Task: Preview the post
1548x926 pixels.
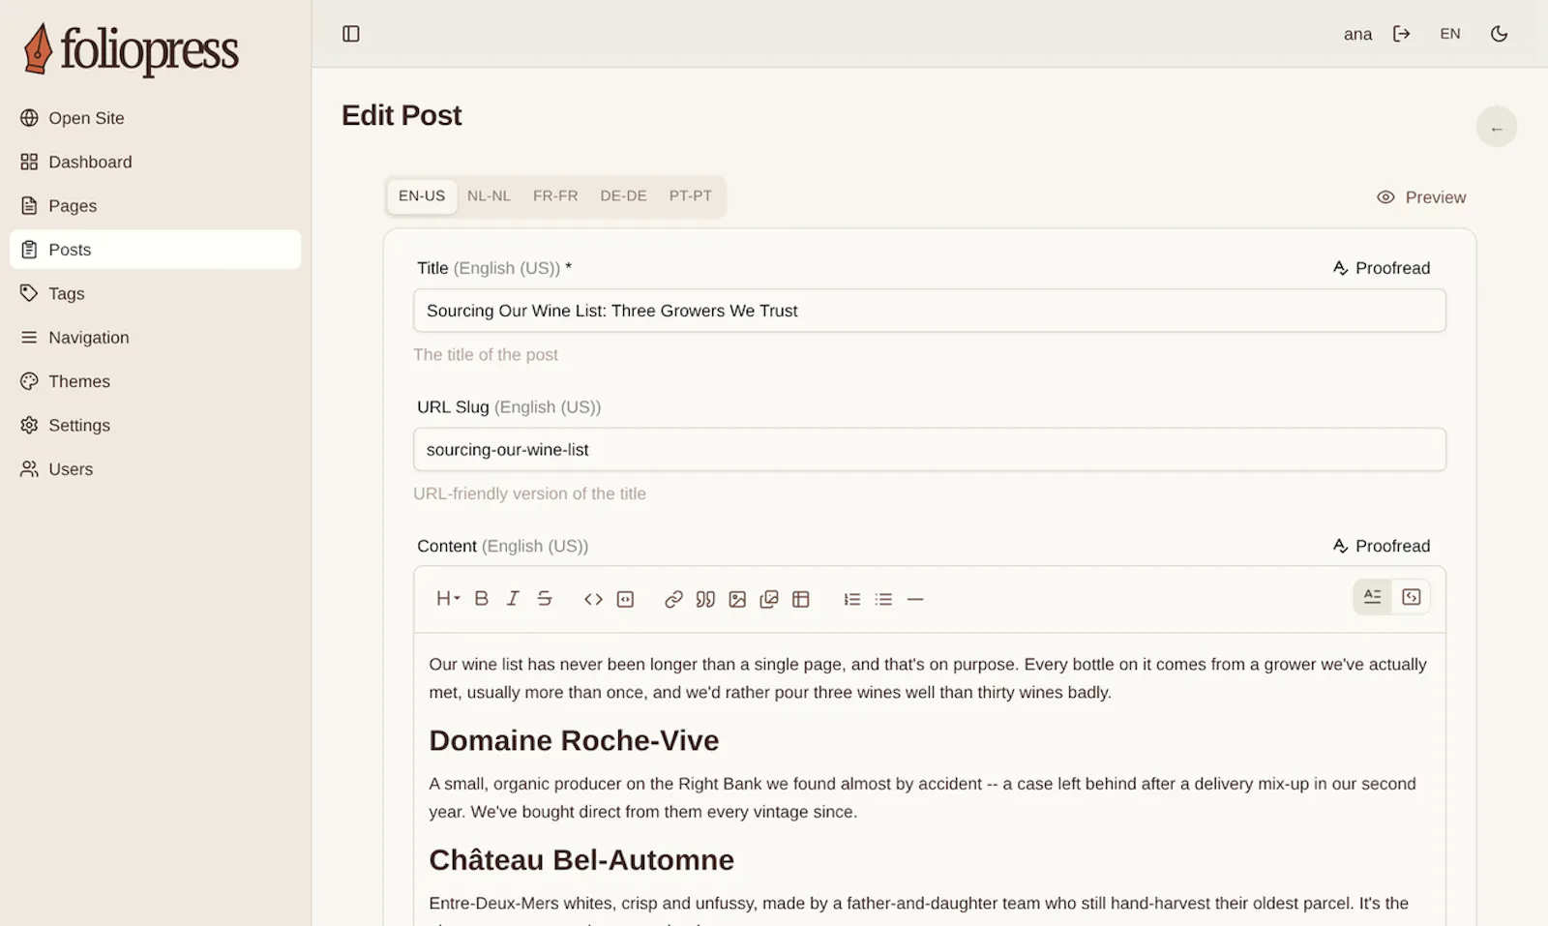Action: point(1421,197)
